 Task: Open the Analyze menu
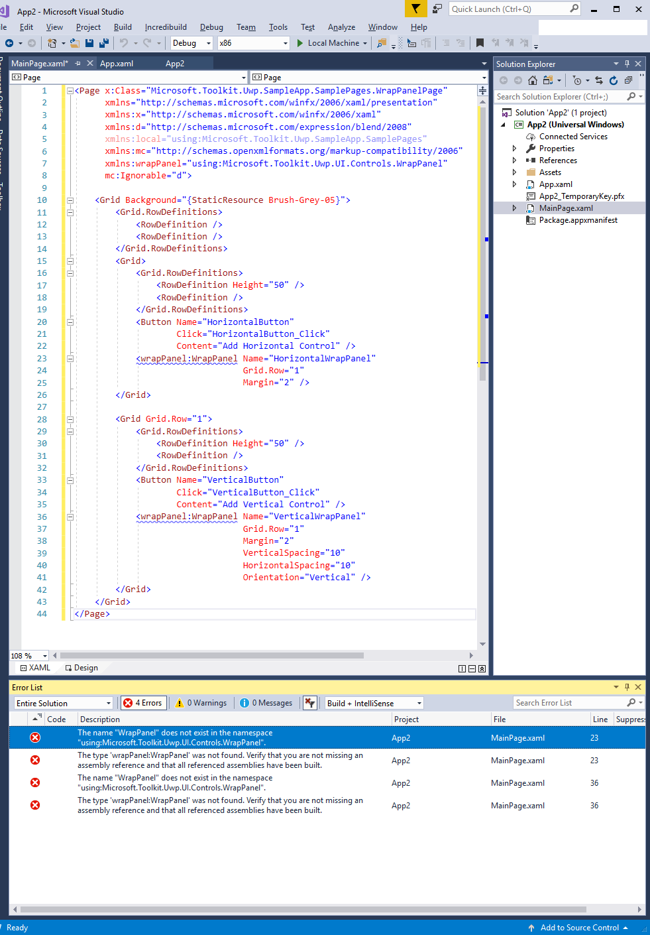point(341,27)
